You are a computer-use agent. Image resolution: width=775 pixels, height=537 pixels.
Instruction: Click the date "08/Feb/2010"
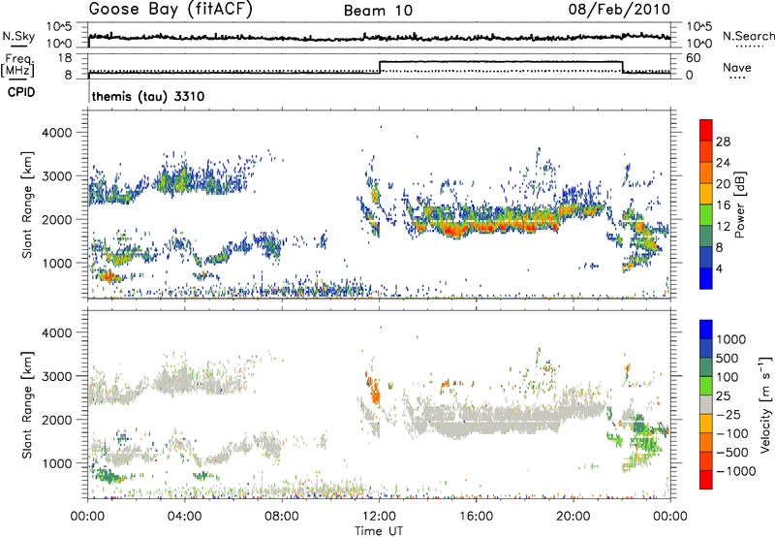tap(619, 10)
